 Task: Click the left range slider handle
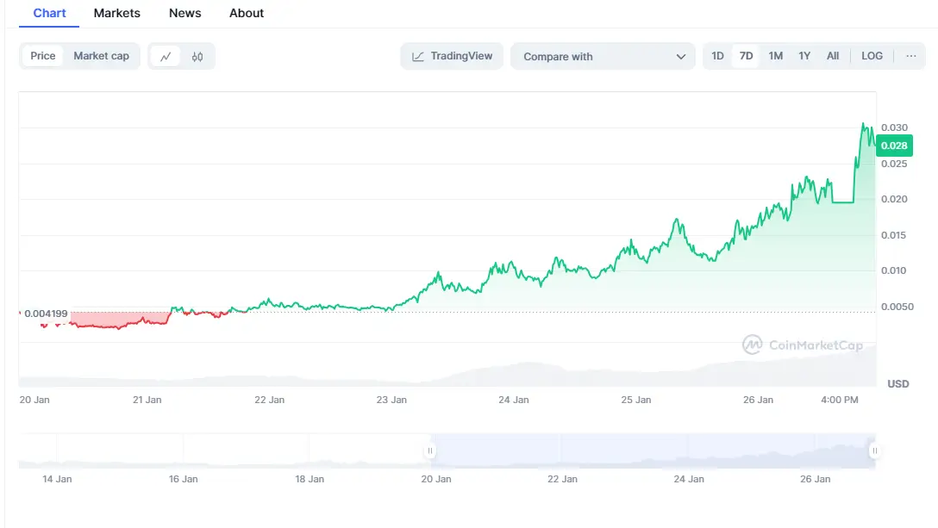pyautogui.click(x=430, y=450)
